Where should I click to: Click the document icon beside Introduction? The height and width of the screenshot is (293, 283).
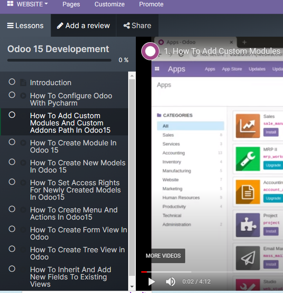point(23,82)
